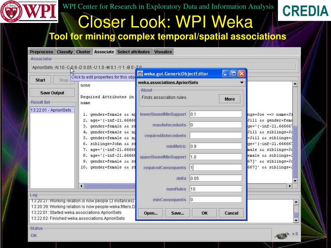331x248 pixels.
Task: Switch to the Classify tab
Action: 65,52
